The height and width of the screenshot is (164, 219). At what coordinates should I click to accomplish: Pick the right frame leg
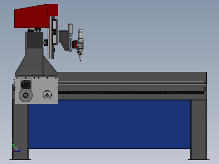(x=198, y=130)
